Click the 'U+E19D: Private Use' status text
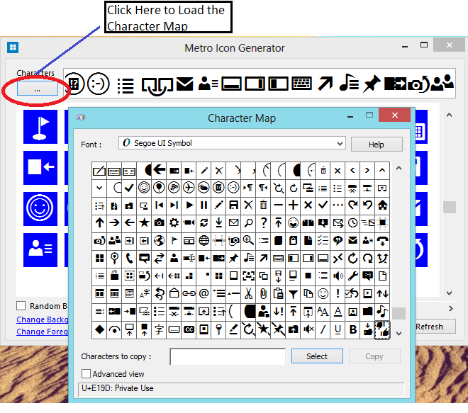 click(x=118, y=388)
